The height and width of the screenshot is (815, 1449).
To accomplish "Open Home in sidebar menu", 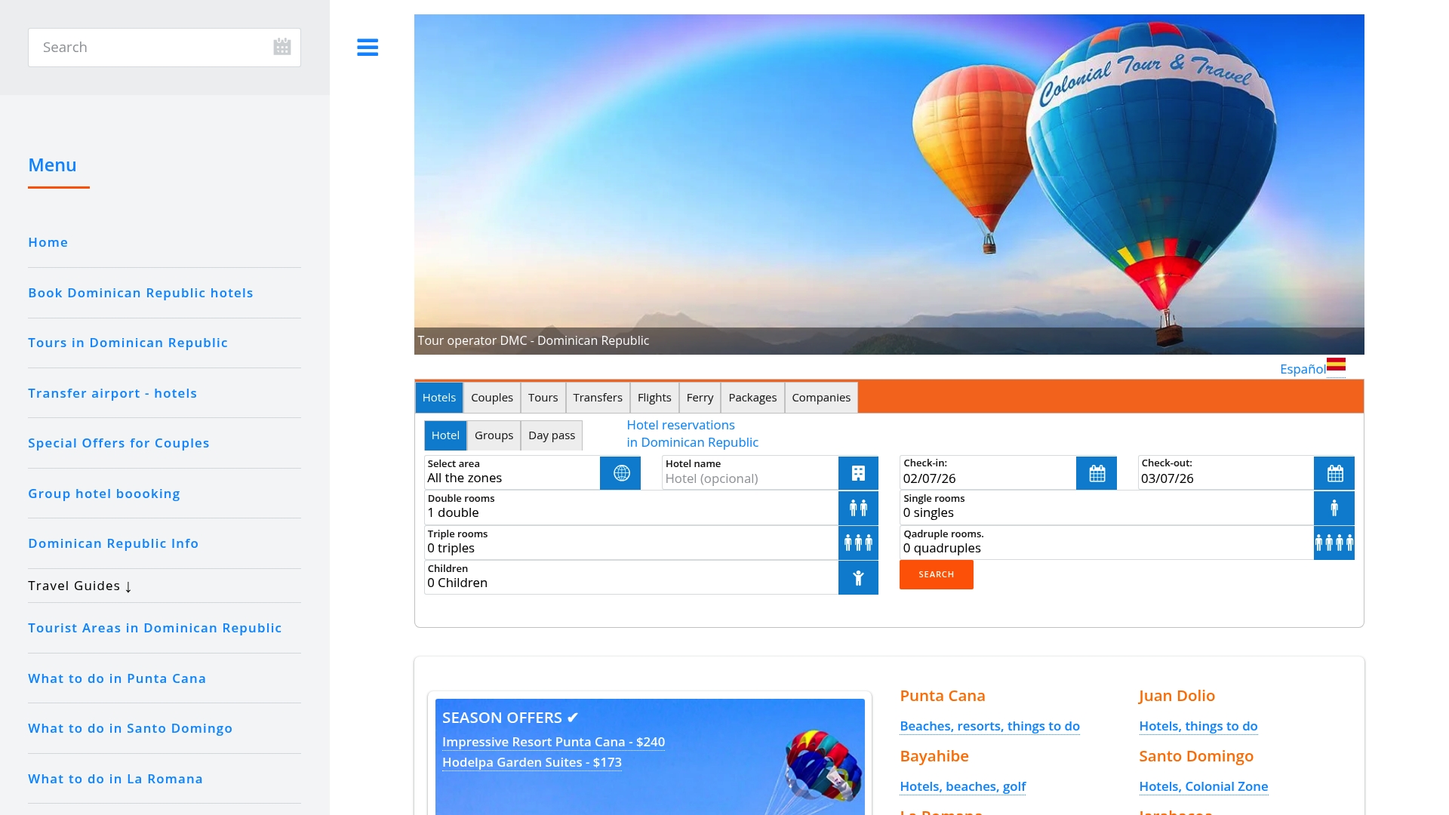I will pos(48,242).
